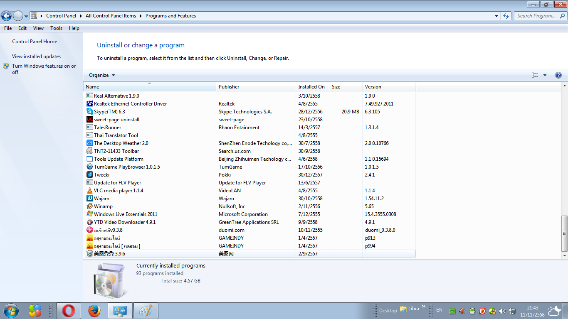The height and width of the screenshot is (319, 568).
Task: Click the change view button in toolbar
Action: [x=535, y=75]
